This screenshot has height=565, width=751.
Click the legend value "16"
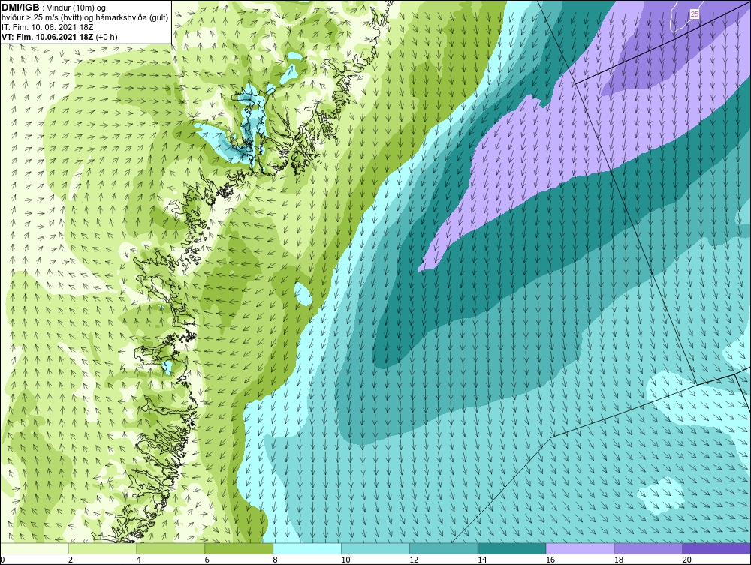550,560
